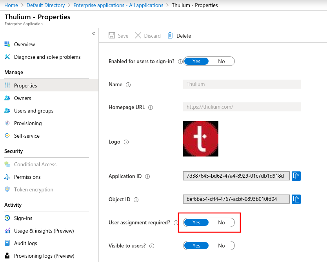The image size is (327, 262).
Task: Click the Permissions hierarchy icon
Action: pos(7,176)
